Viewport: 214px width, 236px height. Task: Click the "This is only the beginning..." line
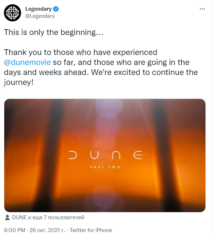pos(53,32)
